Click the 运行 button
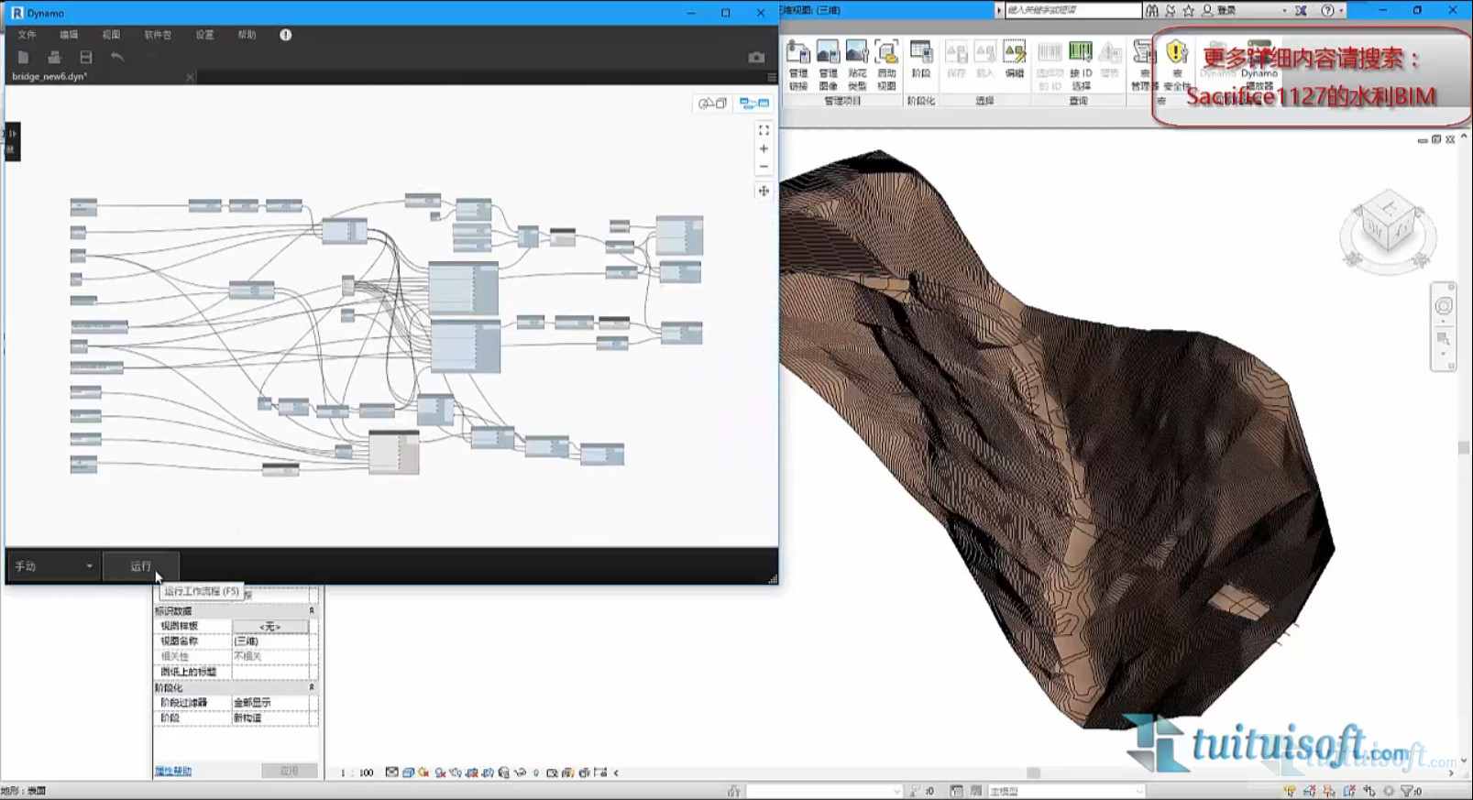Image resolution: width=1473 pixels, height=800 pixels. pyautogui.click(x=140, y=566)
